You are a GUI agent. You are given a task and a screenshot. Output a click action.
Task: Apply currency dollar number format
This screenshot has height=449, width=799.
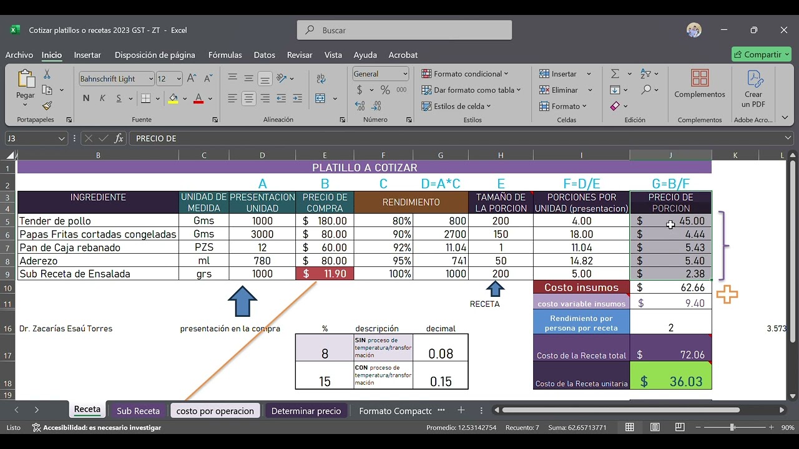[x=360, y=90]
